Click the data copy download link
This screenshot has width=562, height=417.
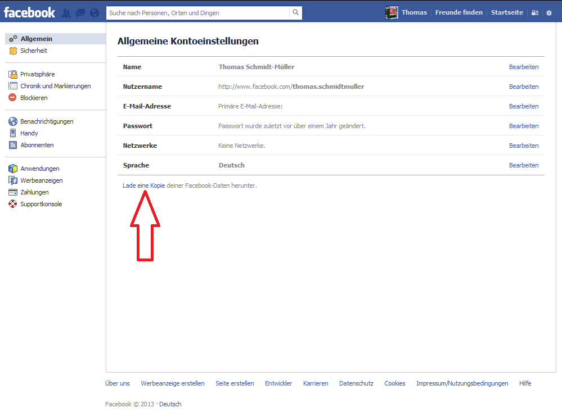[158, 185]
